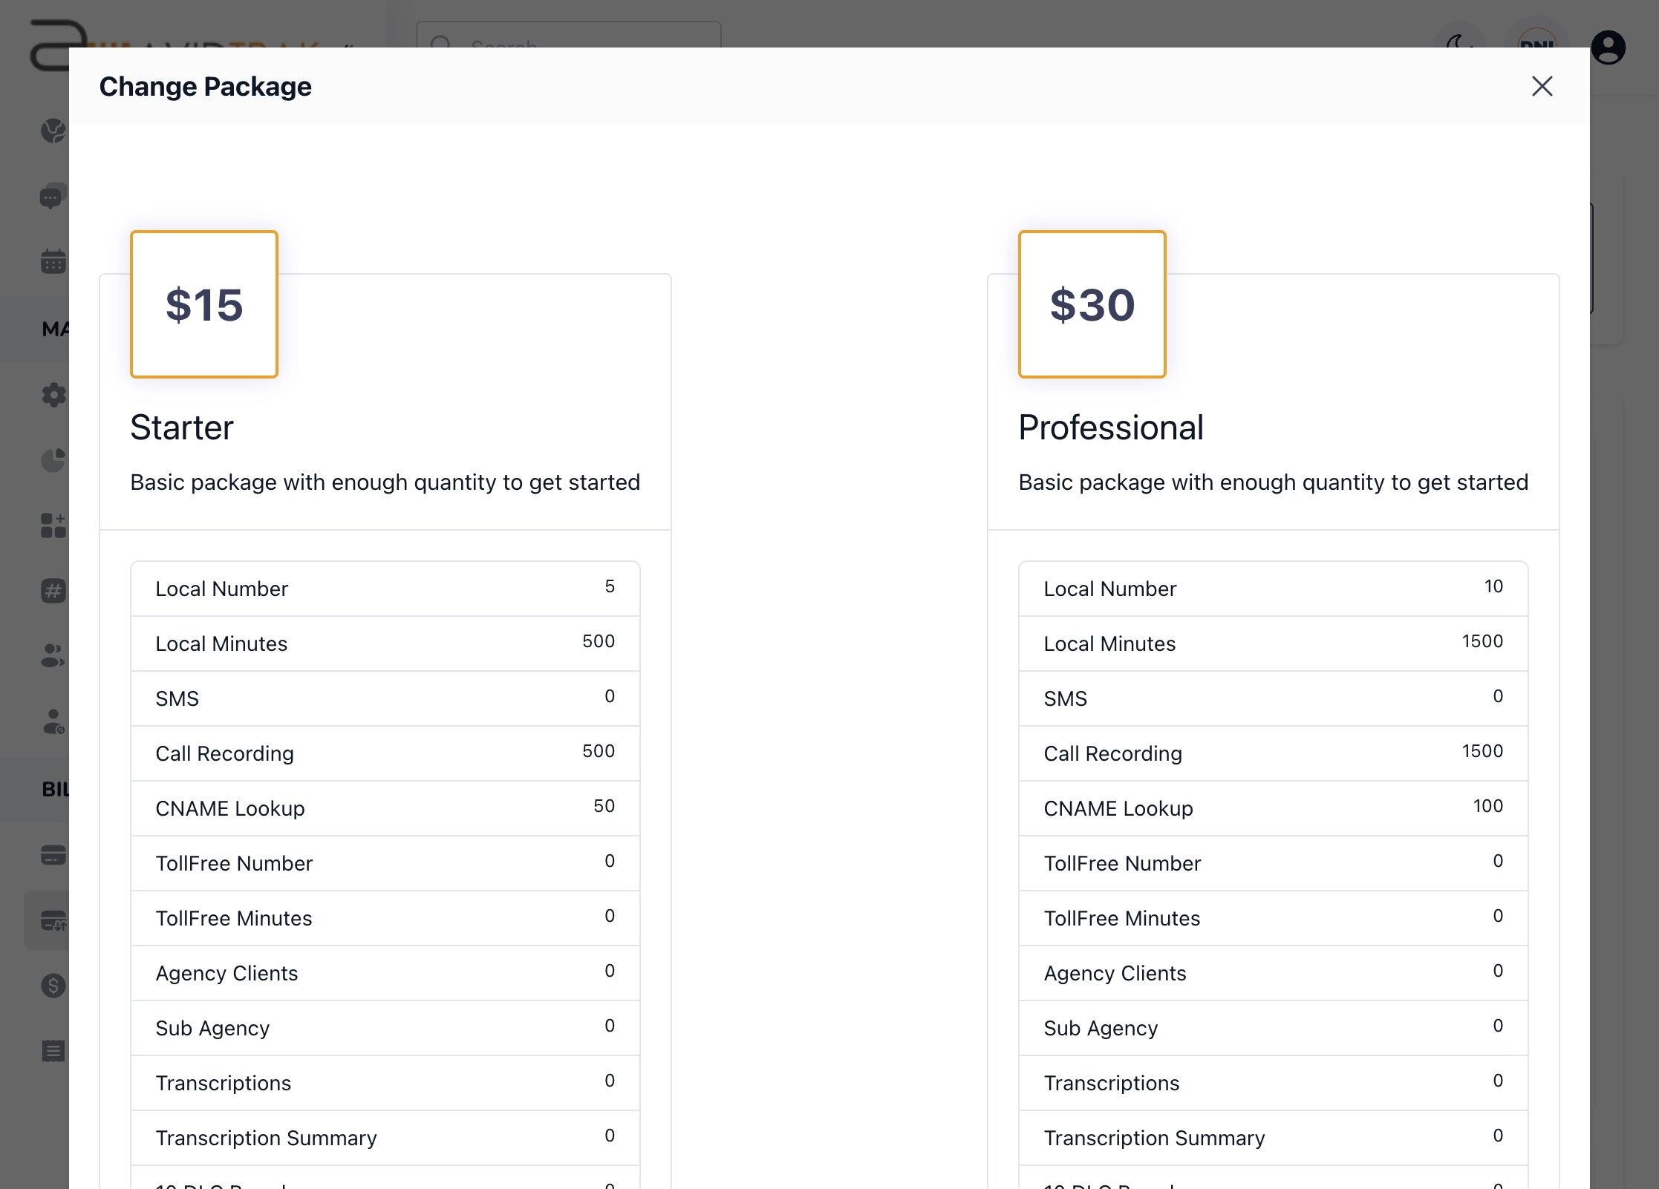Select the $30 Professional package box

[1091, 304]
